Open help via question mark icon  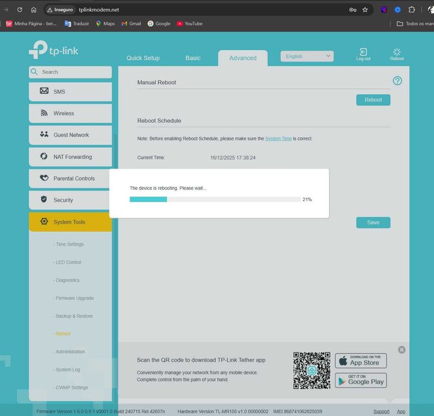[397, 81]
